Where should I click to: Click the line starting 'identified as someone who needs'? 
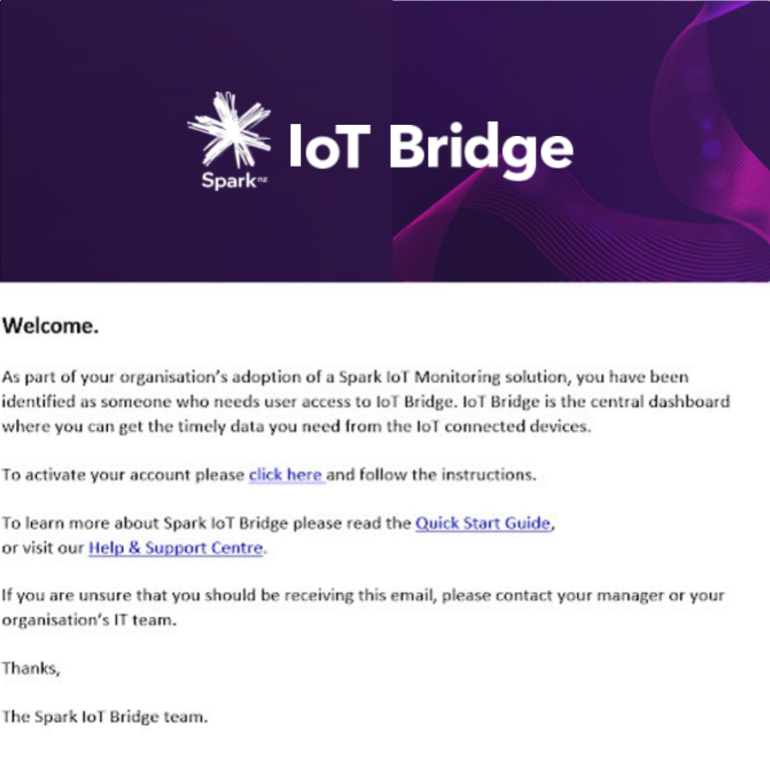pyautogui.click(x=366, y=401)
